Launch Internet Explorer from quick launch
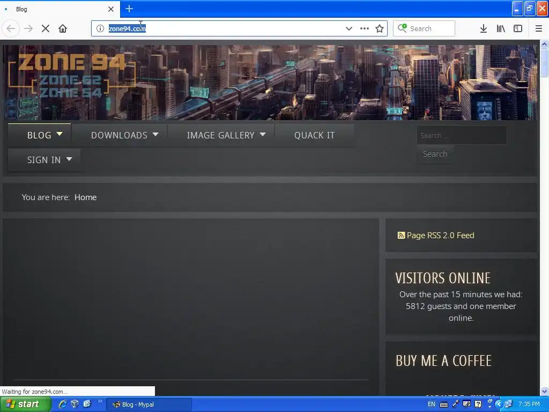 point(62,404)
